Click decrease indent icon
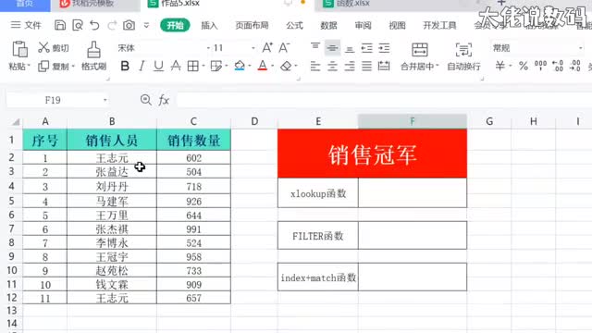This screenshot has width=592, height=333. click(x=366, y=48)
